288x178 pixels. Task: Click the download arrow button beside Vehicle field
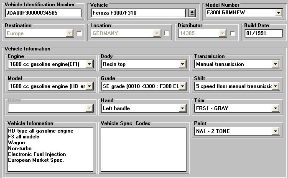192,13
